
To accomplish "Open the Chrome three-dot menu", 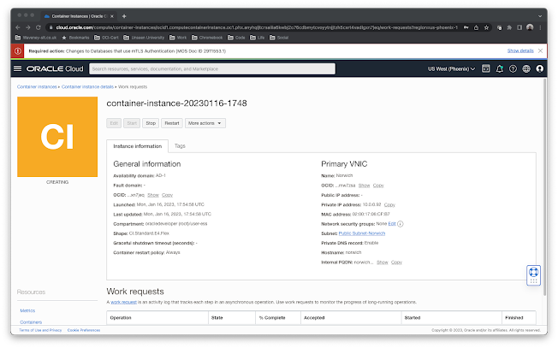I will click(540, 27).
